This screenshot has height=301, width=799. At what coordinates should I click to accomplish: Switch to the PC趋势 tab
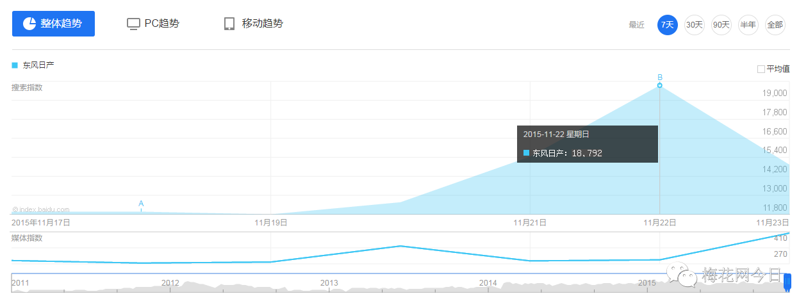(153, 24)
